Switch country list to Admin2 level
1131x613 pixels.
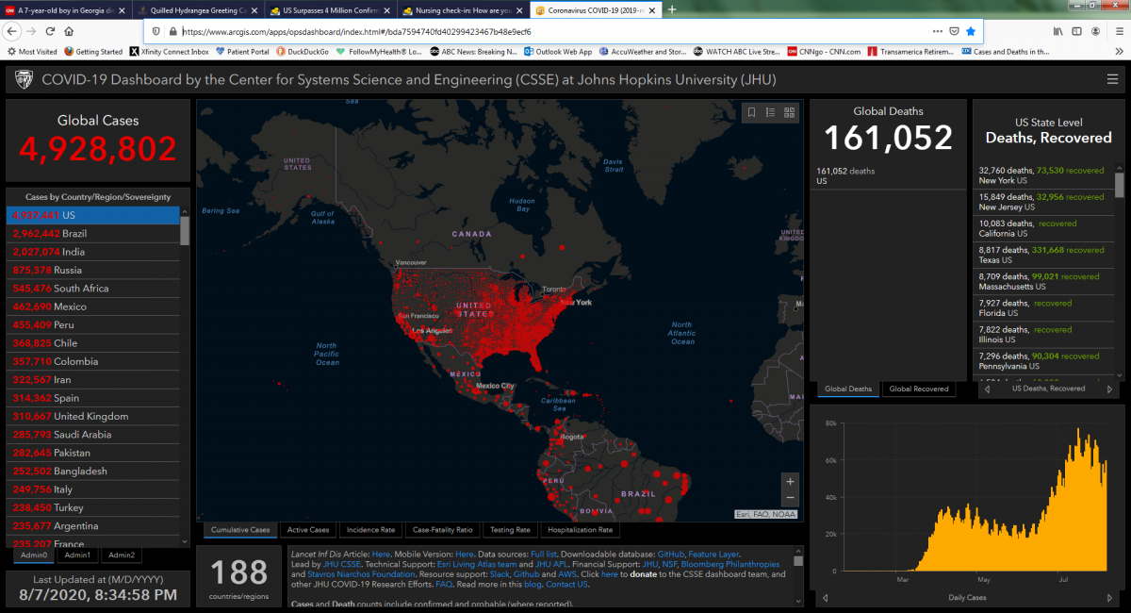click(x=121, y=555)
